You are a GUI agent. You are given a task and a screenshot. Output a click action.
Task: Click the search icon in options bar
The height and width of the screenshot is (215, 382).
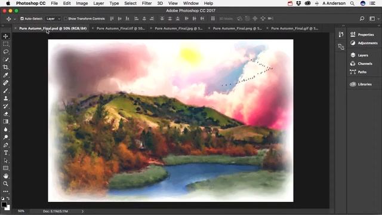click(362, 19)
